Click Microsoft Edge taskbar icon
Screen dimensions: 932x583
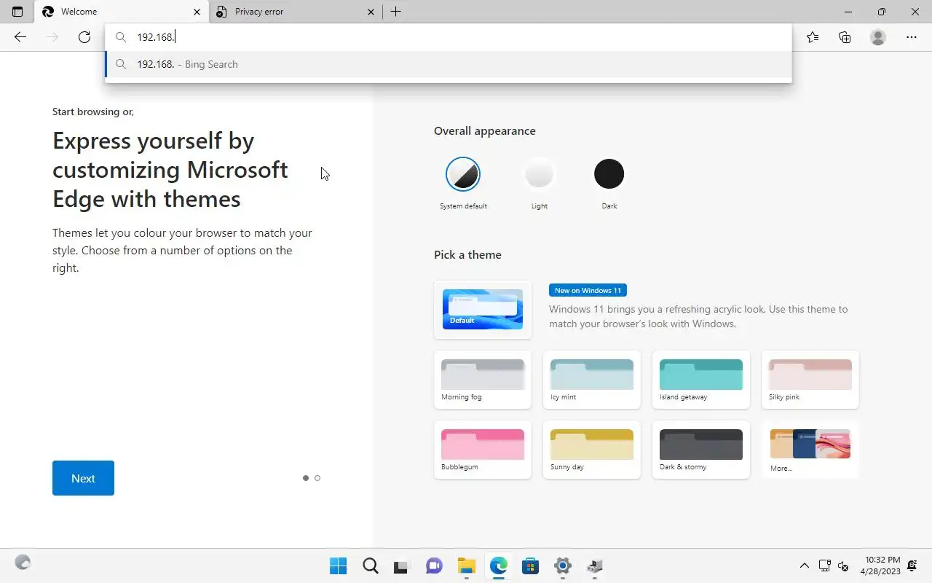(x=499, y=566)
